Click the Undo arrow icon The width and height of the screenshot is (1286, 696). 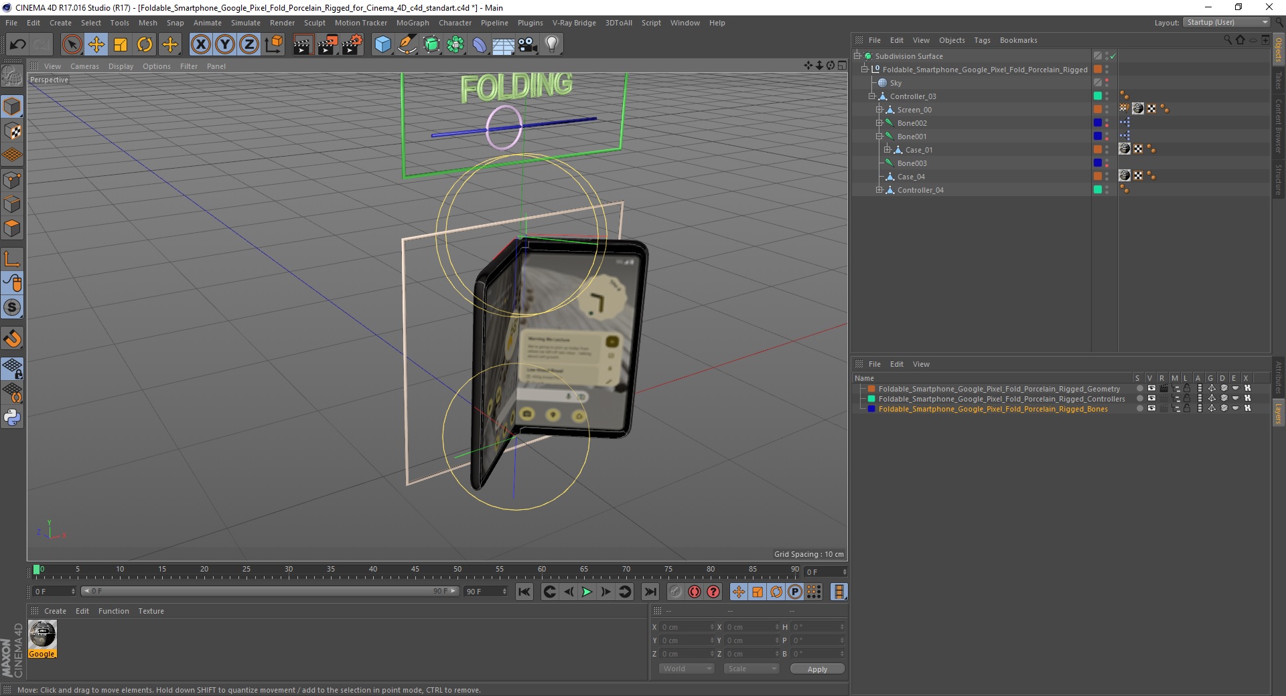(x=18, y=45)
